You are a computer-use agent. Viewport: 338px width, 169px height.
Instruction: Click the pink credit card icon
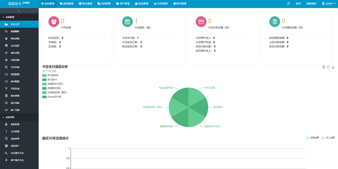(201, 22)
